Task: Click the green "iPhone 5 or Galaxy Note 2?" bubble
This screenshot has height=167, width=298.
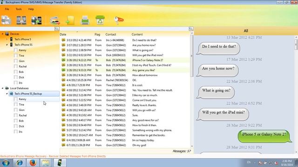Action: [x=264, y=136]
